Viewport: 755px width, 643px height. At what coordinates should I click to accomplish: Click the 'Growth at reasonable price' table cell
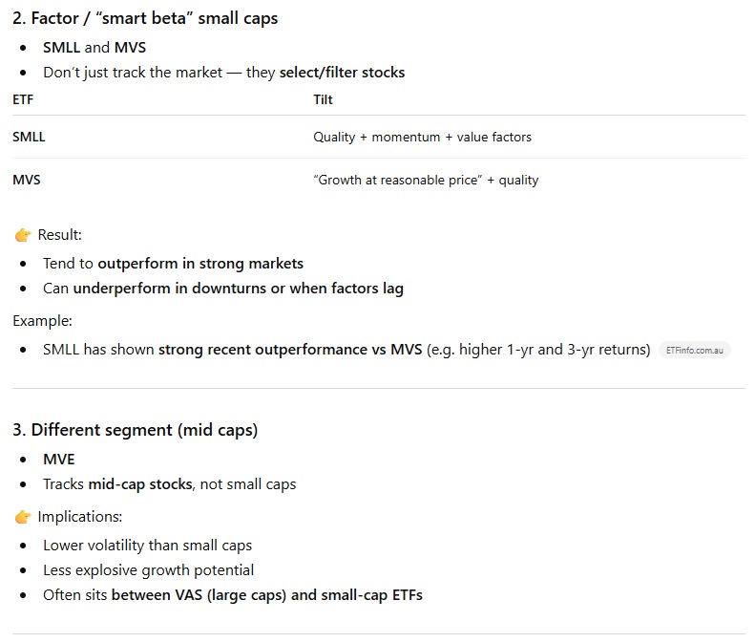click(x=426, y=180)
